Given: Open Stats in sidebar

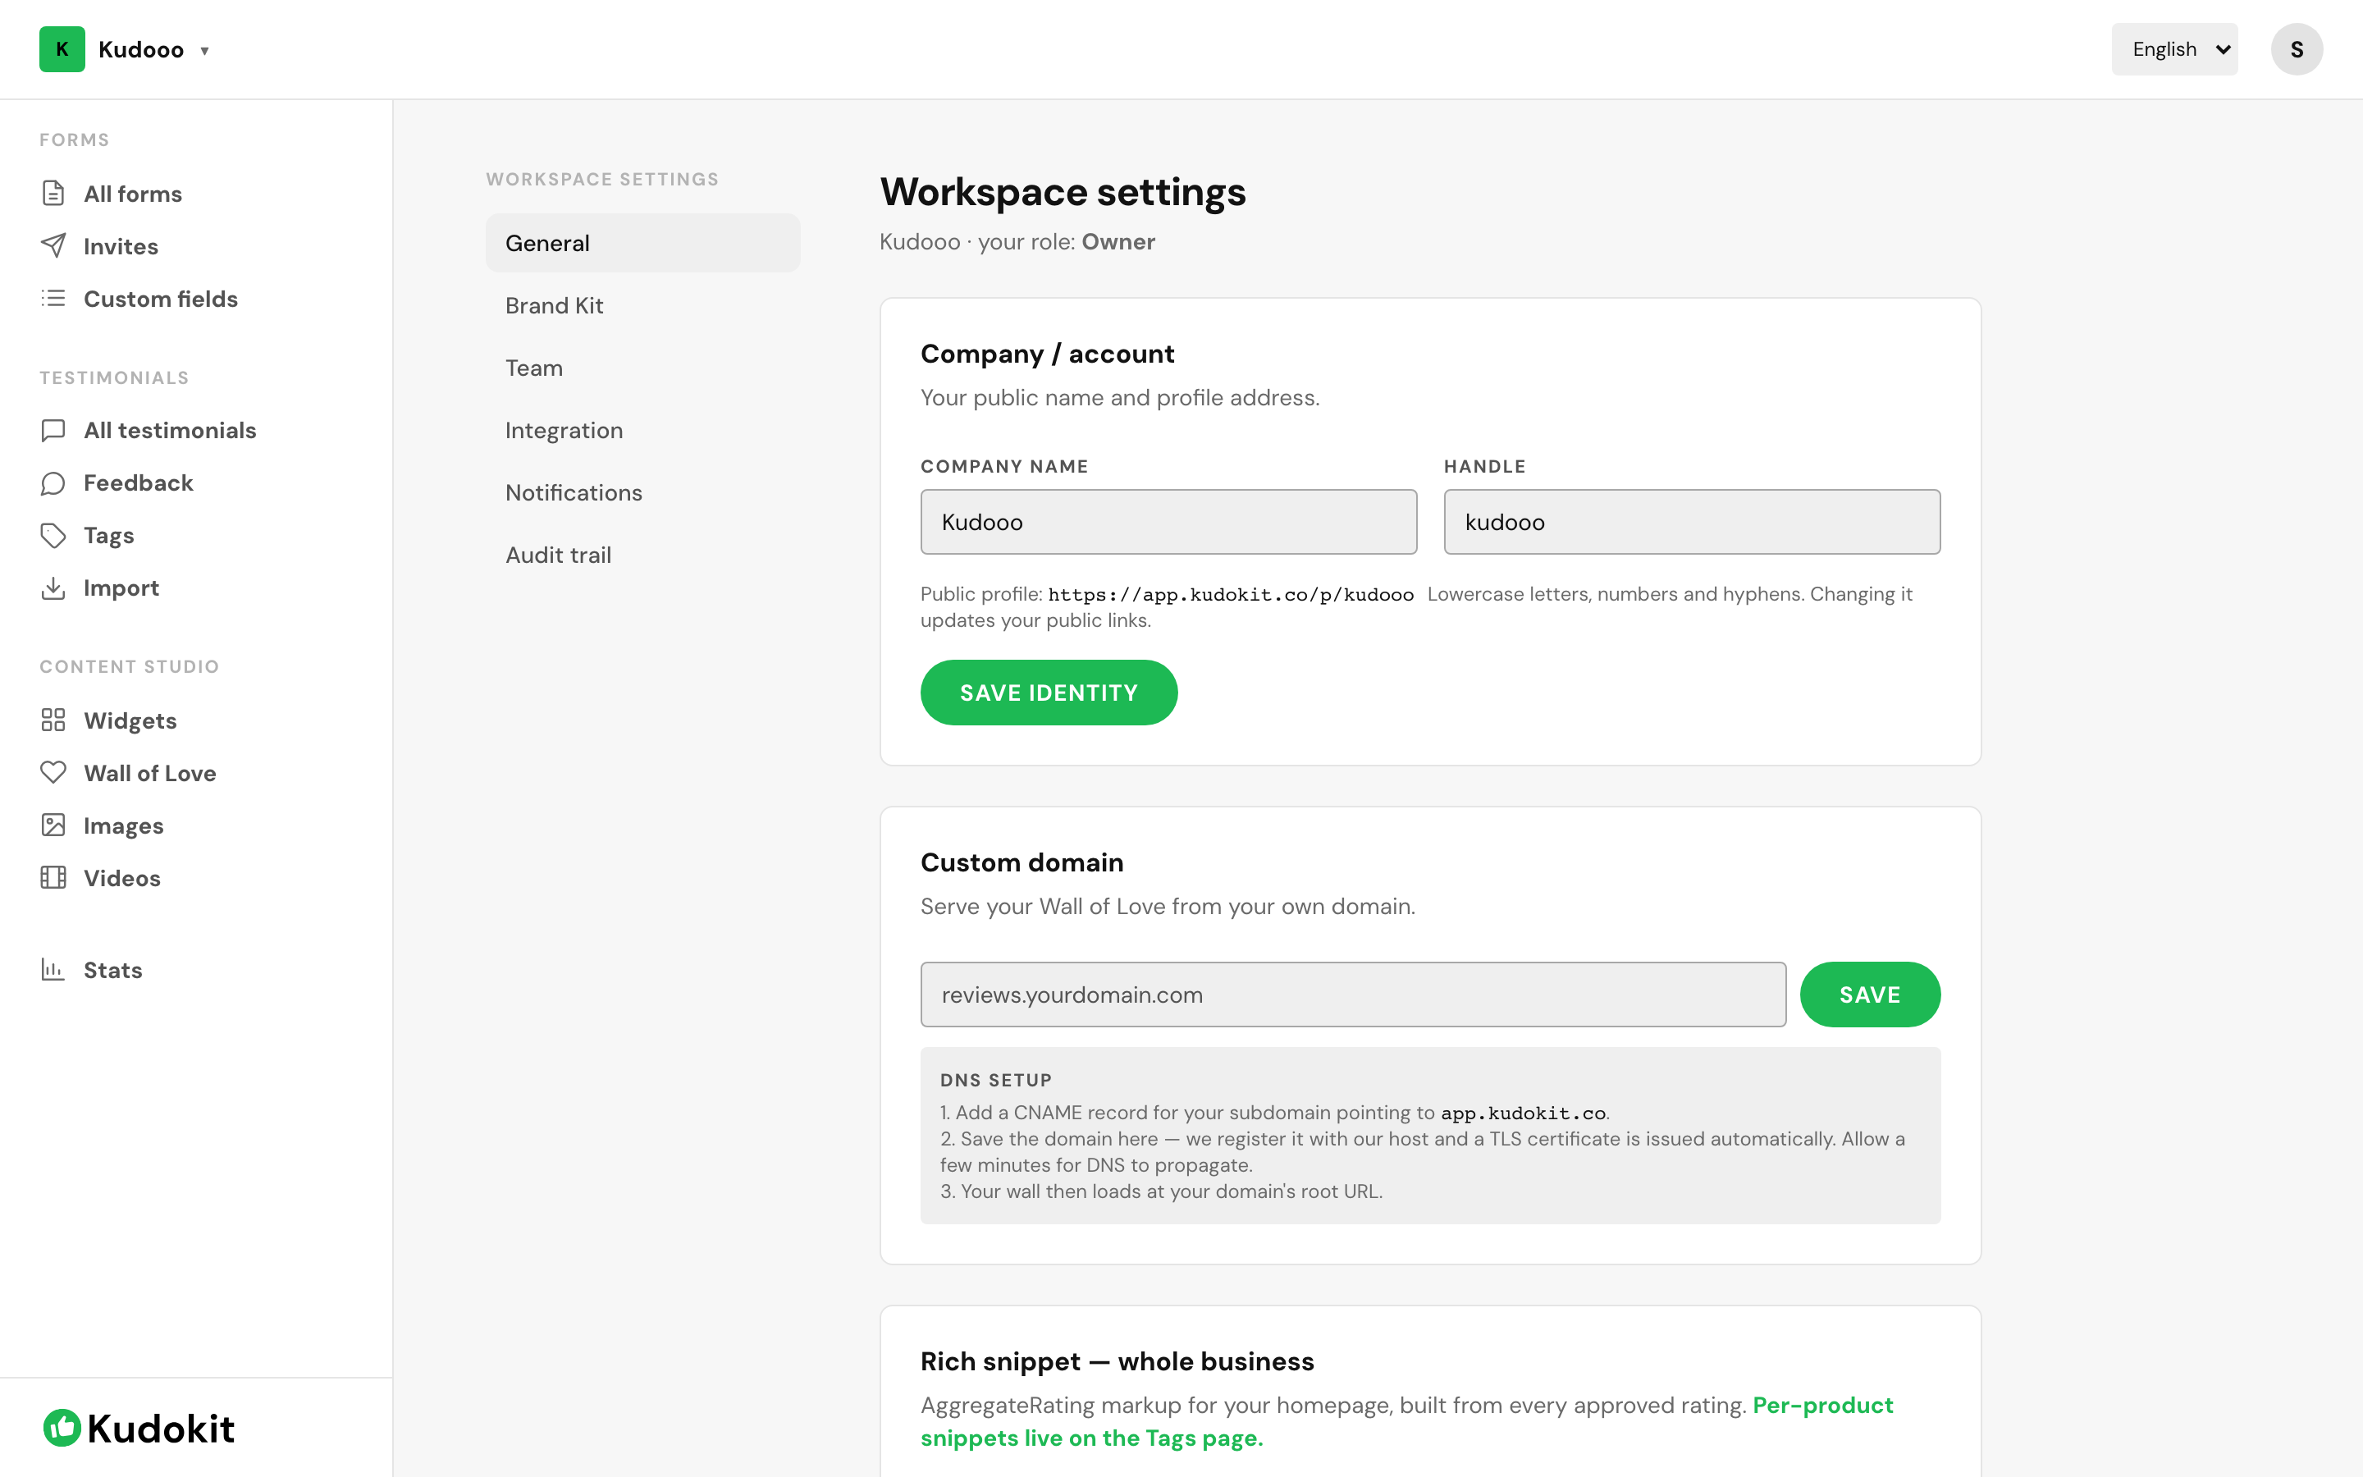Looking at the screenshot, I should (113, 970).
